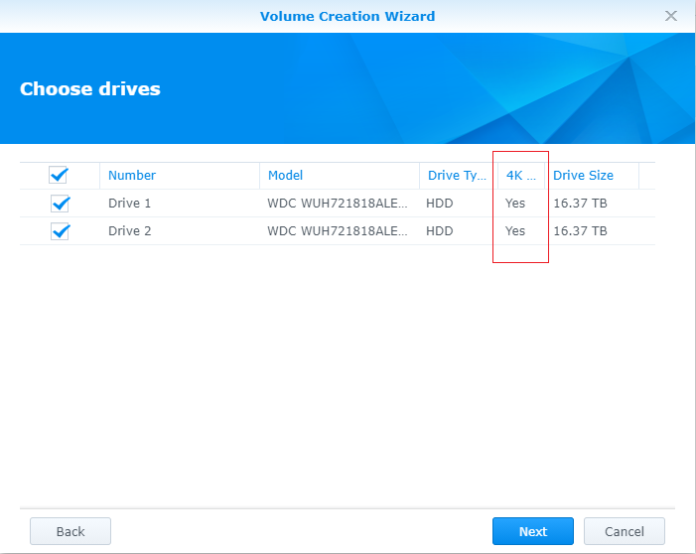
Task: Toggle the select-all drives checkbox in header
Action: [59, 175]
